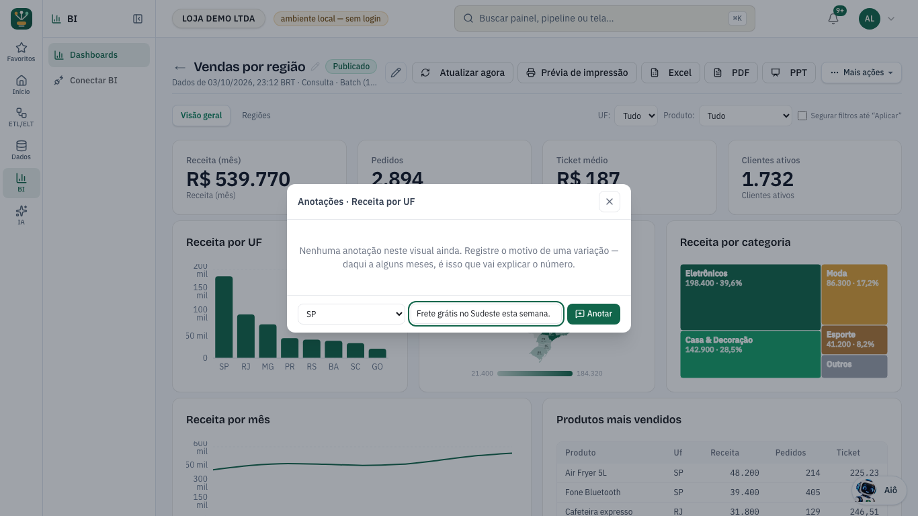The width and height of the screenshot is (918, 516).
Task: Close the Anotações dialog
Action: point(610,202)
